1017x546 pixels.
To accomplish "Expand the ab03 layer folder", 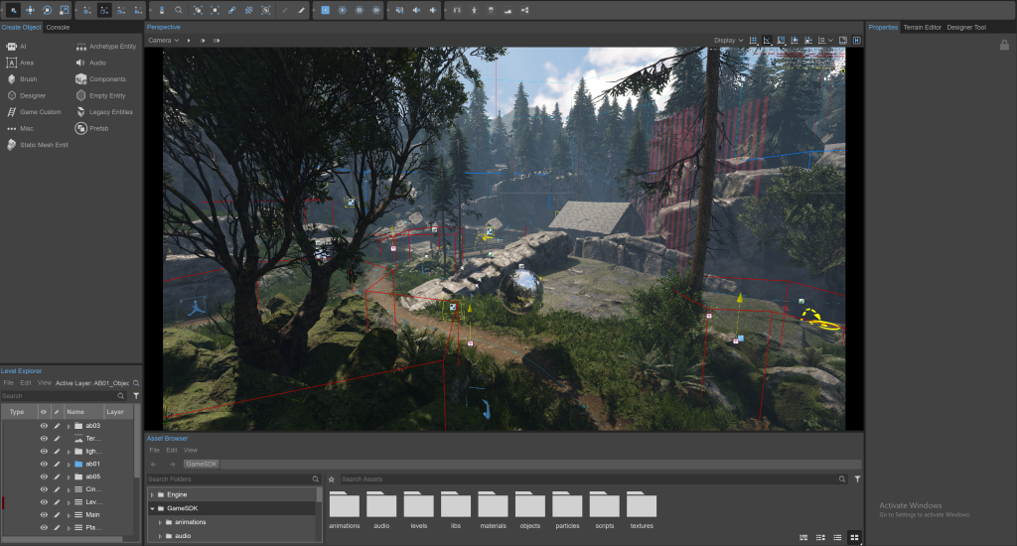I will pyautogui.click(x=69, y=426).
